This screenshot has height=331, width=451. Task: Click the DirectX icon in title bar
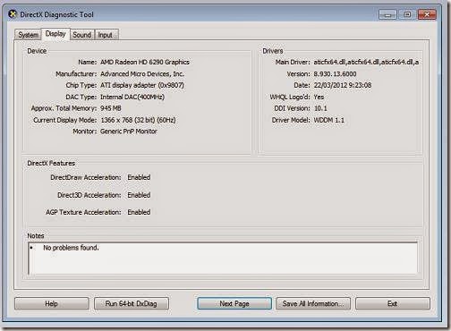tap(13, 14)
